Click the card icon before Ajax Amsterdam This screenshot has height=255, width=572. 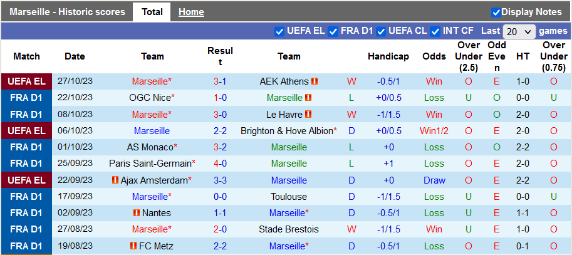point(115,180)
